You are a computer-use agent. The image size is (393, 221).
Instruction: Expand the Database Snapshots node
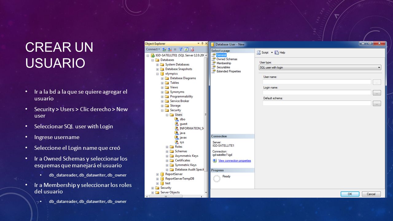(x=158, y=69)
